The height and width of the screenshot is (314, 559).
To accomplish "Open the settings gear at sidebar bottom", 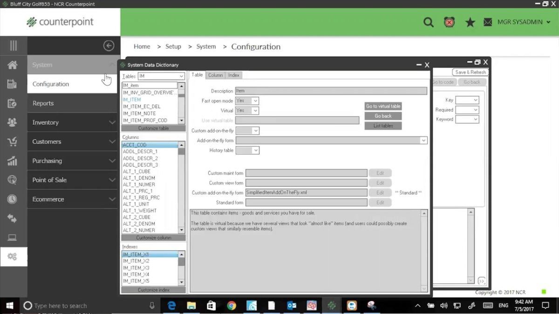I will click(14, 256).
